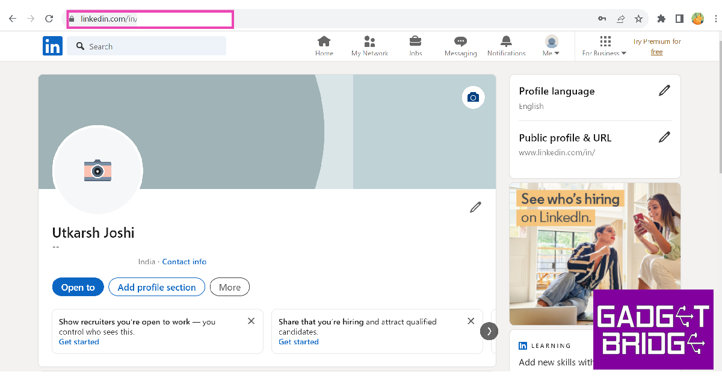Open the Contact info link
This screenshot has height=378, width=722.
tap(184, 262)
